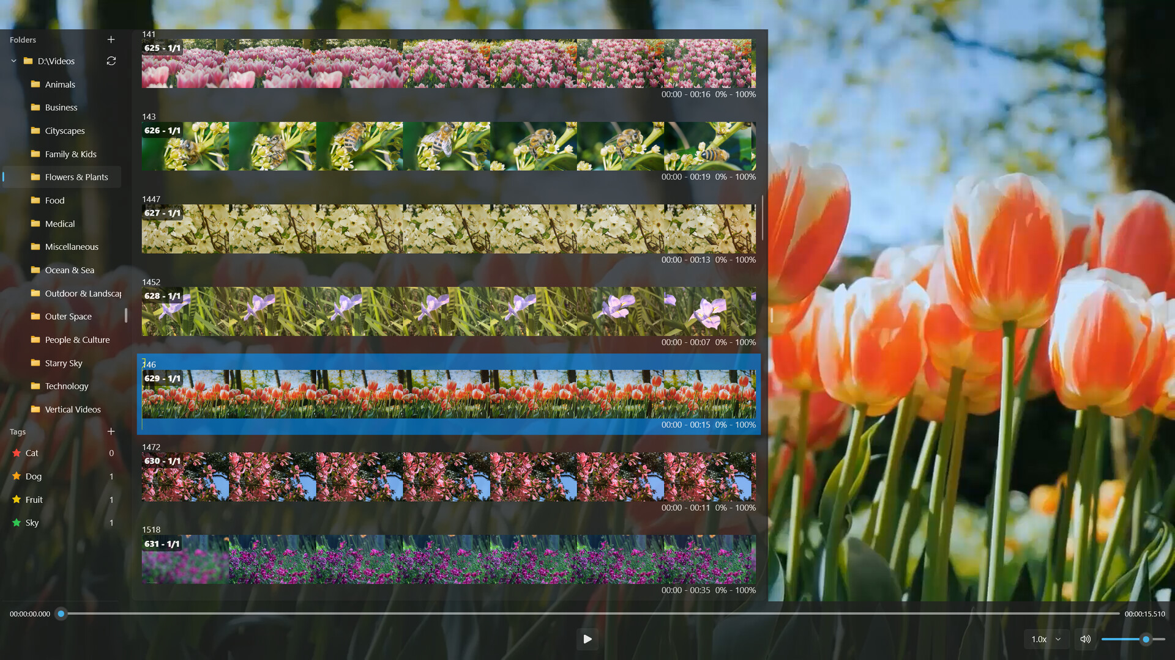Click the playback seek bar handle
This screenshot has width=1175, height=660.
tap(61, 614)
